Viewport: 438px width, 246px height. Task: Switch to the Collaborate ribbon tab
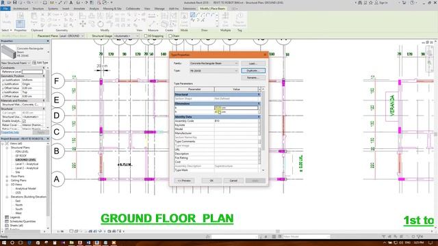coord(133,9)
